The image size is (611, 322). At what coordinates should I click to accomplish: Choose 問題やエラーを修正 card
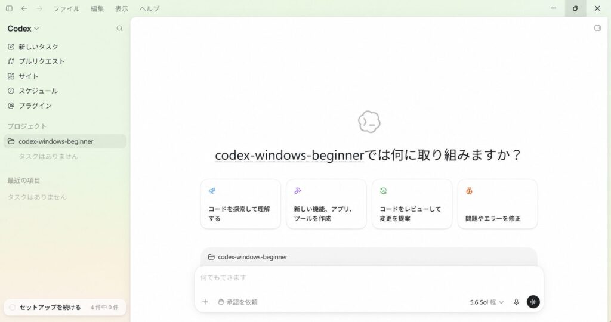tap(498, 204)
